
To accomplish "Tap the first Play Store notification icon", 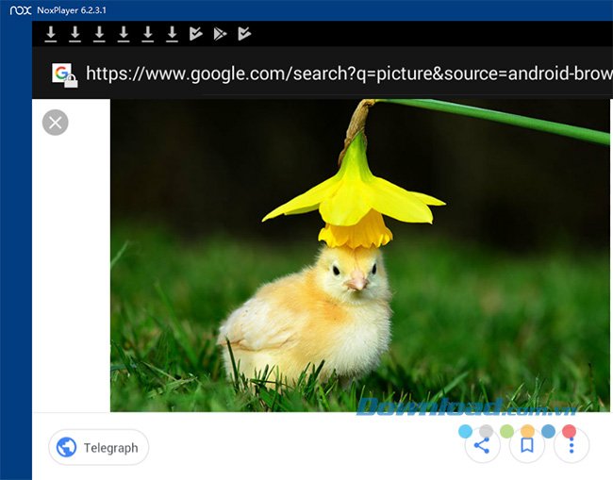I will [x=196, y=34].
